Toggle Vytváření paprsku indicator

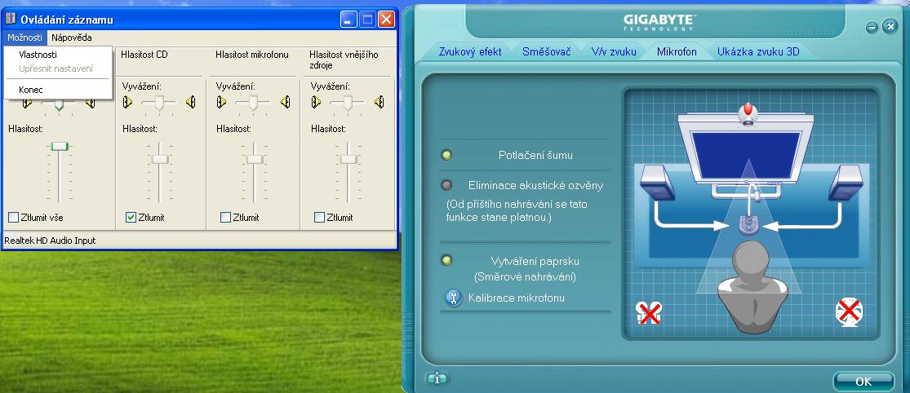(x=446, y=260)
